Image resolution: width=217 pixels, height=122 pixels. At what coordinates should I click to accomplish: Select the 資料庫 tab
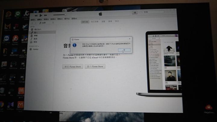(85, 22)
